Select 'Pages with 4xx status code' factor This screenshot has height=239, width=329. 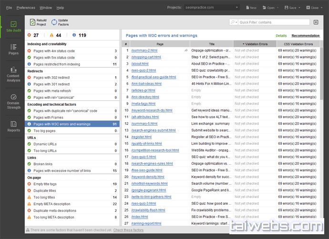54,51
